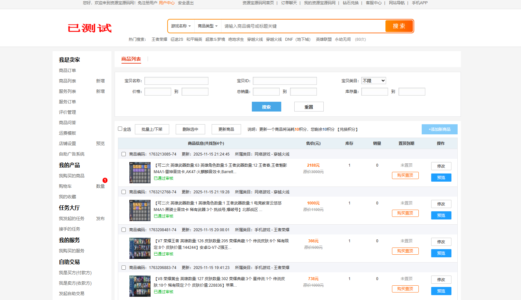Viewport: 521px width, 300px height.
Task: Go to 评价管理 in the sidebar
Action: coord(67,112)
